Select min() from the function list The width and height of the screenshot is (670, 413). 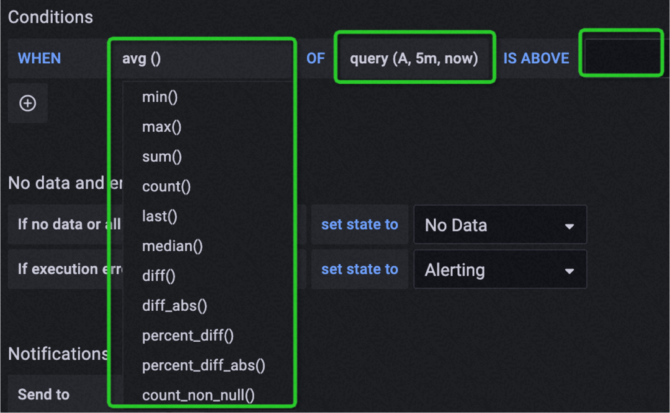[x=160, y=97]
